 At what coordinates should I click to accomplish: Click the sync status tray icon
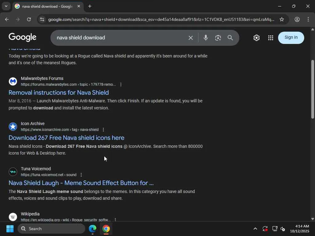[x=265, y=229]
